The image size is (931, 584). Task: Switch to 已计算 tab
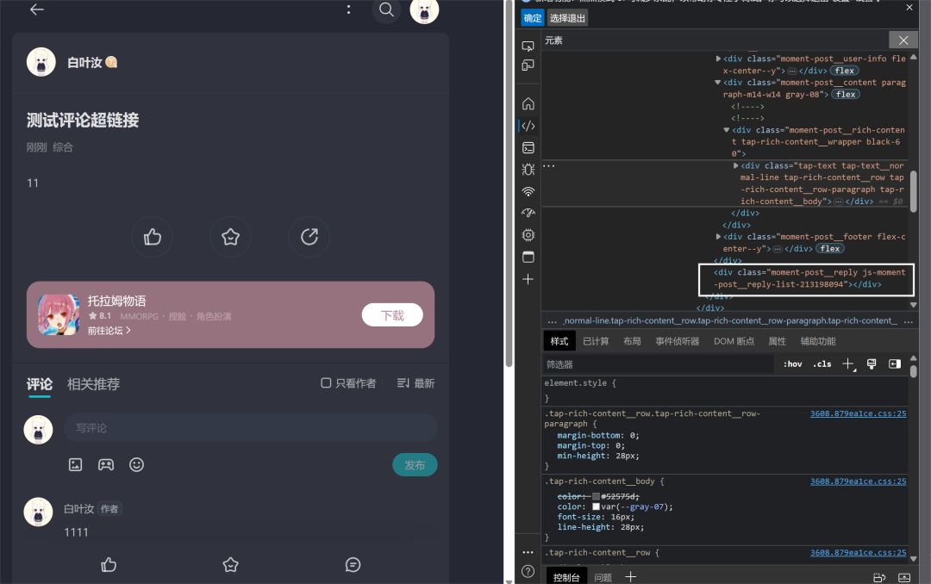point(596,341)
